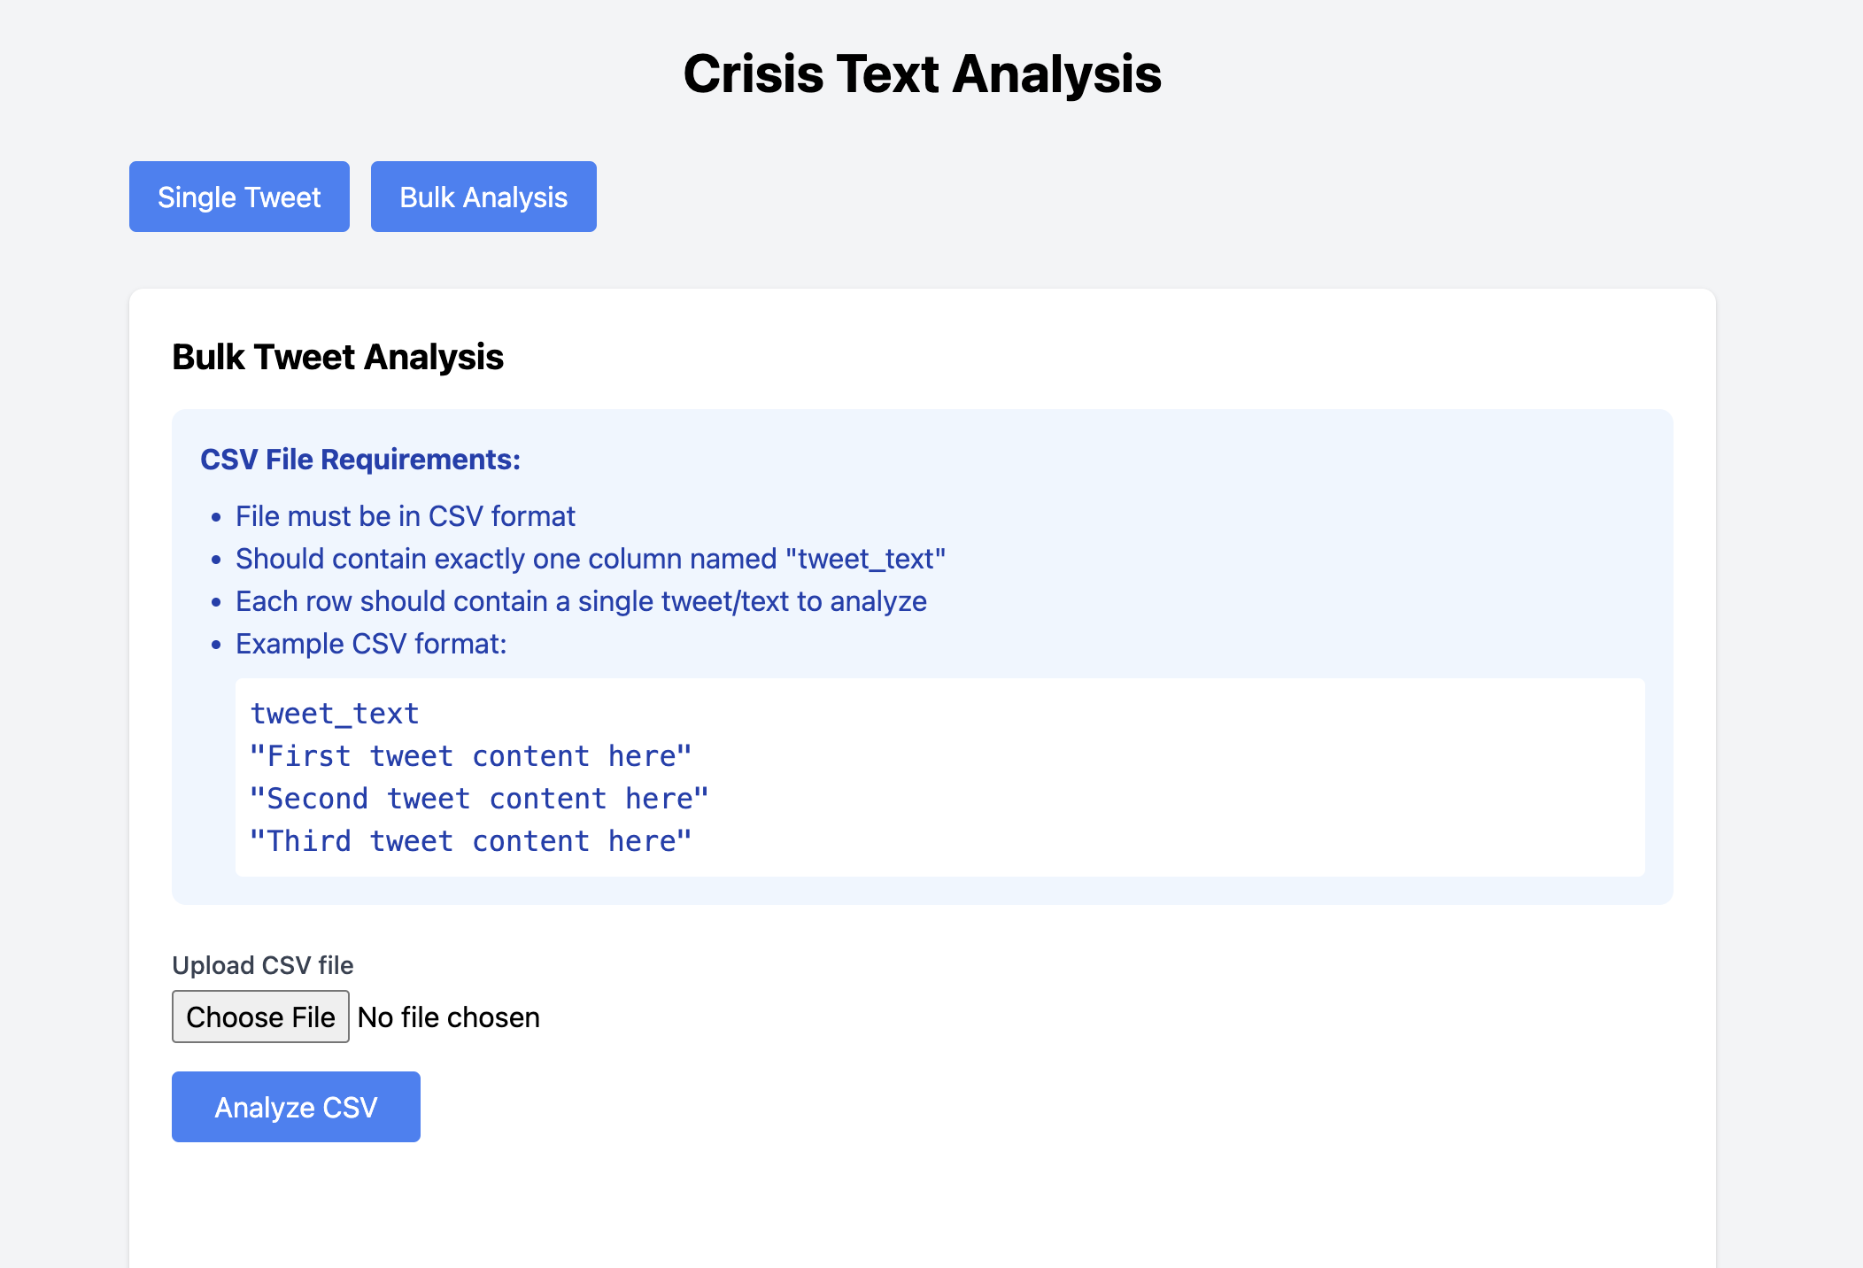The height and width of the screenshot is (1268, 1863).
Task: Click the Analyze CSV button
Action: click(x=296, y=1107)
